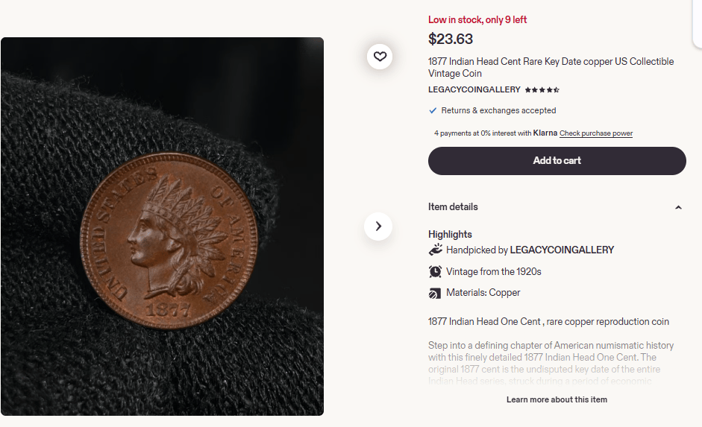Open LEGACYCOINGALLERY link in Handpicked highlight
This screenshot has width=702, height=427.
pos(562,250)
